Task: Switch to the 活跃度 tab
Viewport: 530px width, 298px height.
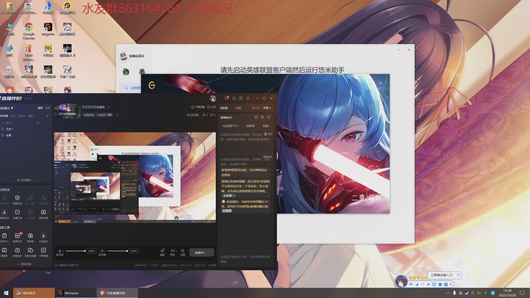Action: (250, 126)
